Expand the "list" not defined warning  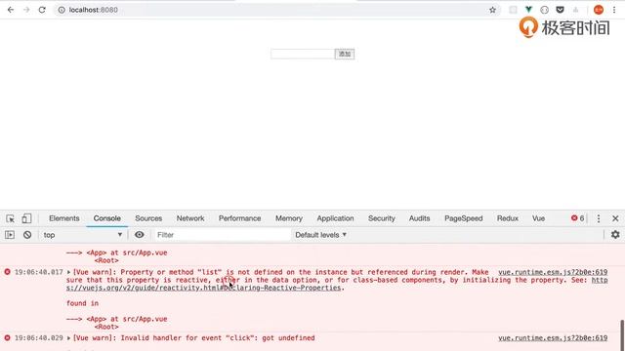click(x=69, y=273)
